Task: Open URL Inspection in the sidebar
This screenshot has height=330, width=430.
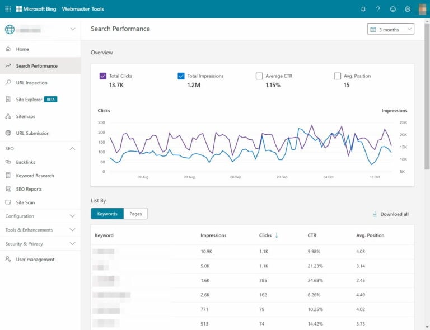Action: [31, 83]
